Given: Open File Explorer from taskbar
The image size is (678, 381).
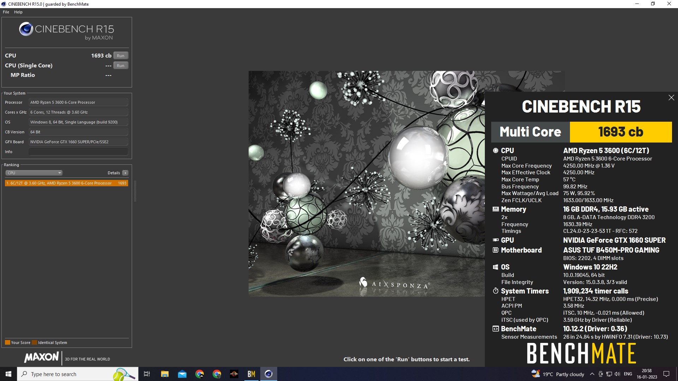Looking at the screenshot, I should (165, 374).
